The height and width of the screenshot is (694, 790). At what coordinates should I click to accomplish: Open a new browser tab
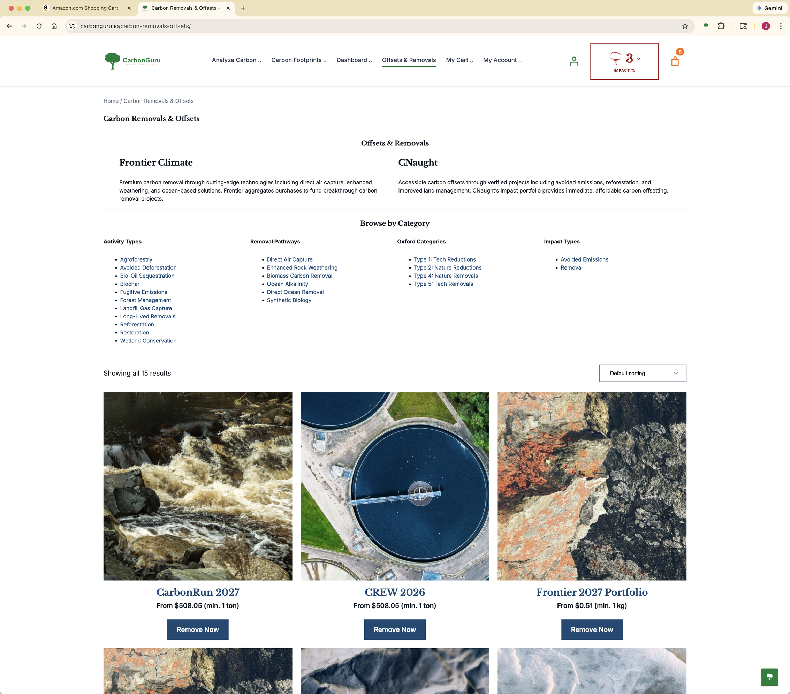[243, 8]
